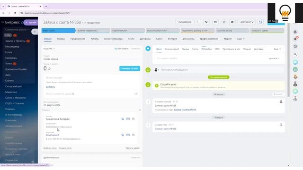Viewport: 303px width, 170px height.
Task: Set the stage to Получить оплату
Action: [x=232, y=30]
